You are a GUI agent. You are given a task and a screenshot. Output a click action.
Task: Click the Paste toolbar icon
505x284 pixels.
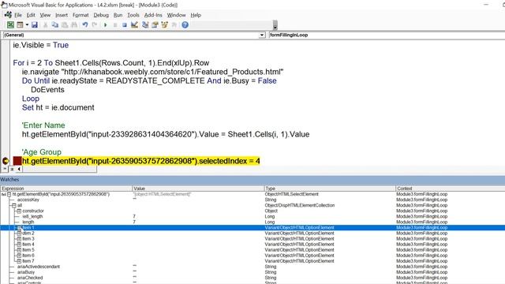tap(65, 24)
